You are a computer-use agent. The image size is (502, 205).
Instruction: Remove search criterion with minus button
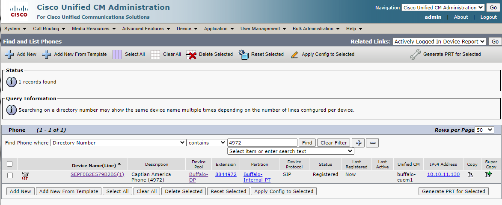click(x=372, y=143)
